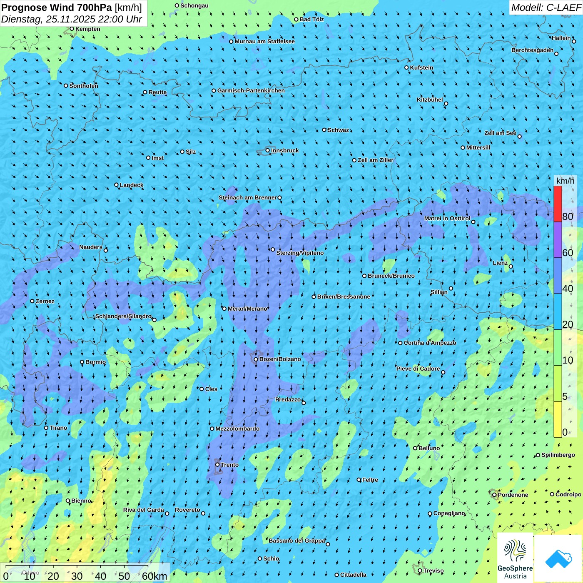Click the 'Bassano del Grappa' label

297,541
